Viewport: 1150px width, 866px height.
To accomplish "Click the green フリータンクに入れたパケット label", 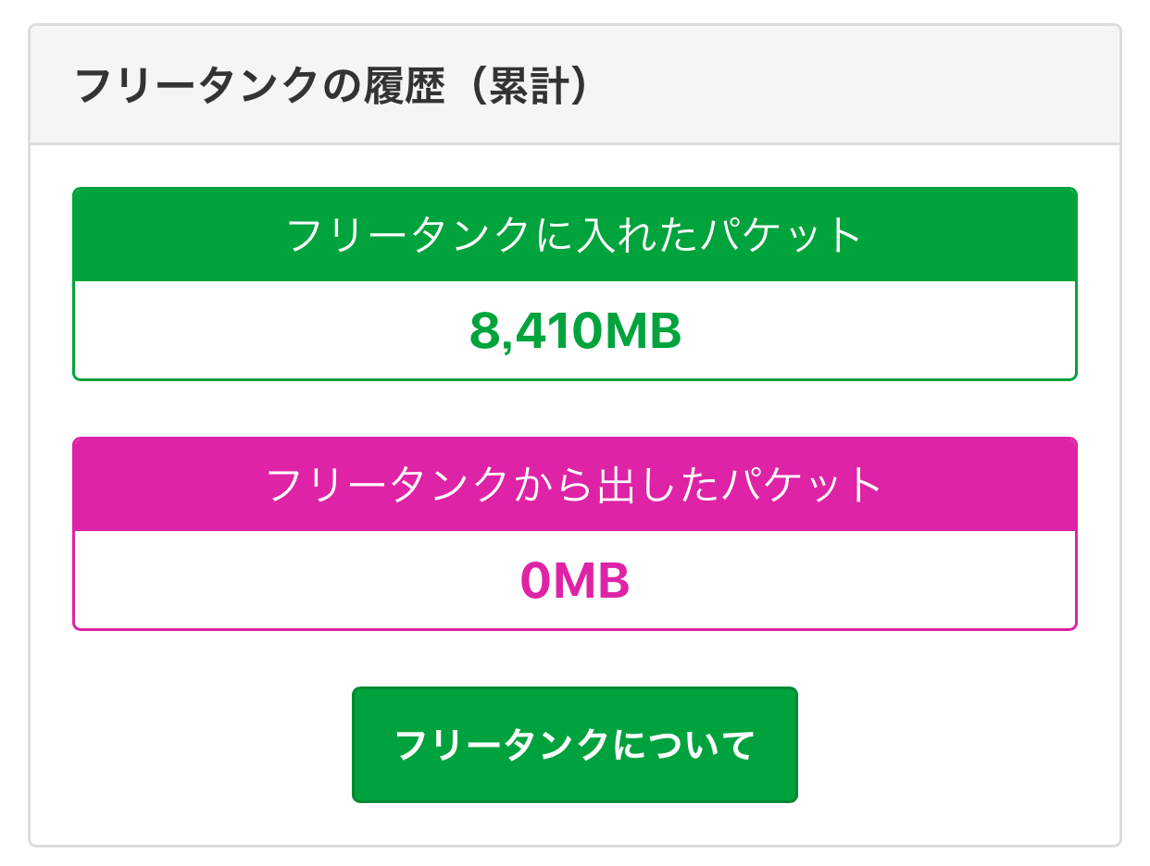I will (x=574, y=235).
